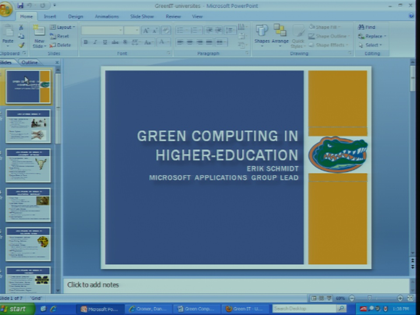Toggle underline formatting
Viewport: 420px width, 315px height.
[105, 42]
